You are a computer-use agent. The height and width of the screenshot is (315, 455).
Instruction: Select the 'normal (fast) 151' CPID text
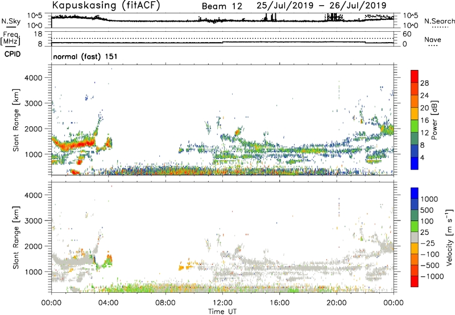pyautogui.click(x=85, y=56)
